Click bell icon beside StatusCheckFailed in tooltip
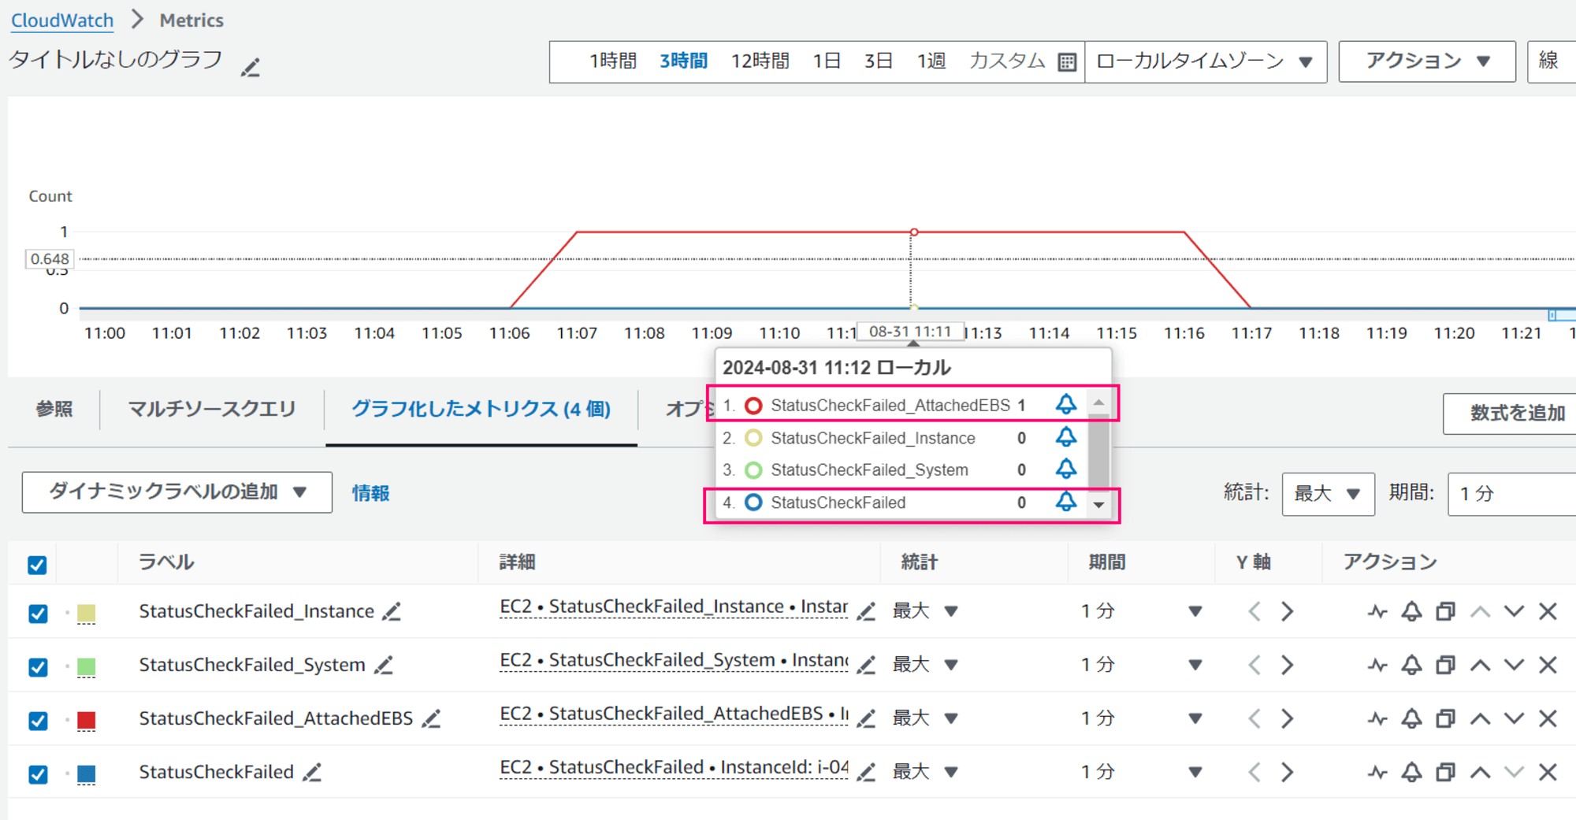The height and width of the screenshot is (820, 1576). click(1065, 502)
